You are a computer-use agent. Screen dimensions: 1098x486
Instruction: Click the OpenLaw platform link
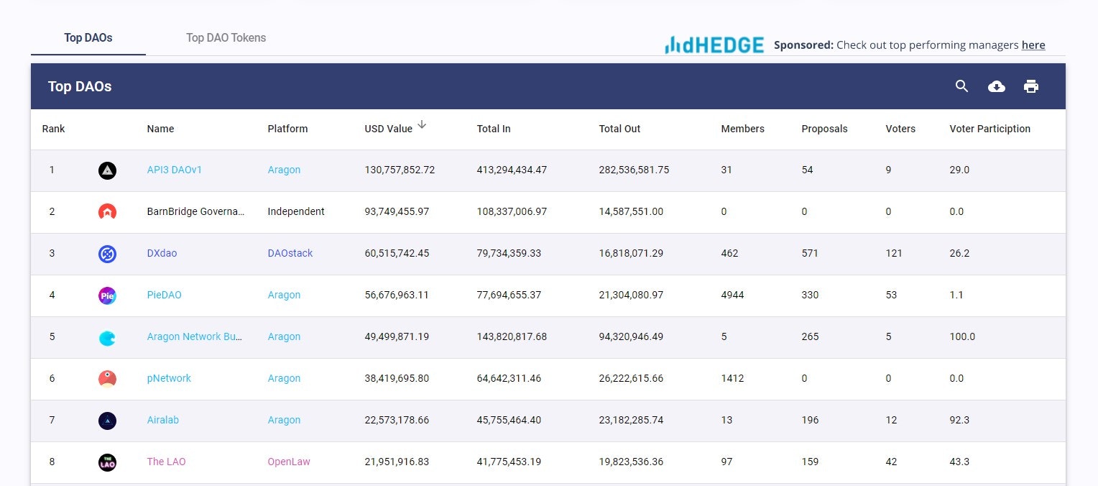[x=289, y=462]
